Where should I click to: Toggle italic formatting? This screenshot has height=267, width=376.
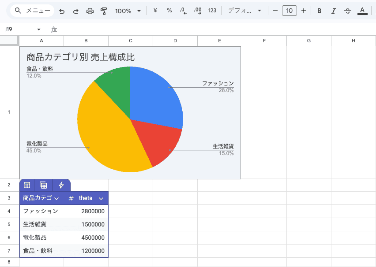tap(334, 11)
